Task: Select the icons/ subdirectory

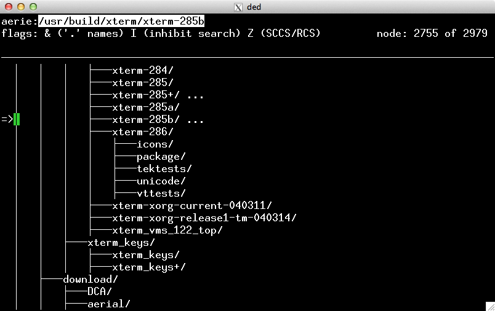Action: (155, 144)
